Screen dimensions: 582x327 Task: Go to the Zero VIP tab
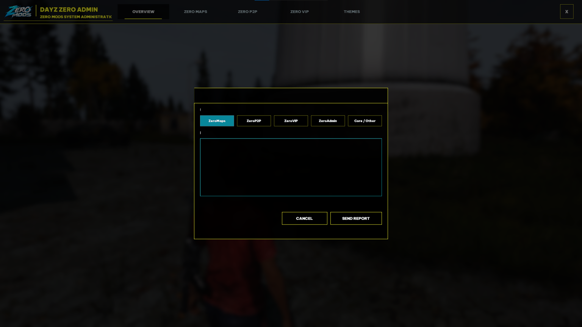click(299, 12)
